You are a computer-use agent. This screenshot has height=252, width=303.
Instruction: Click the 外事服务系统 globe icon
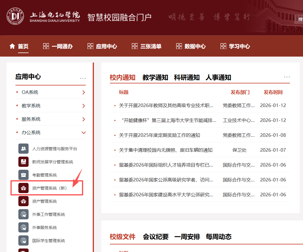tap(23, 228)
